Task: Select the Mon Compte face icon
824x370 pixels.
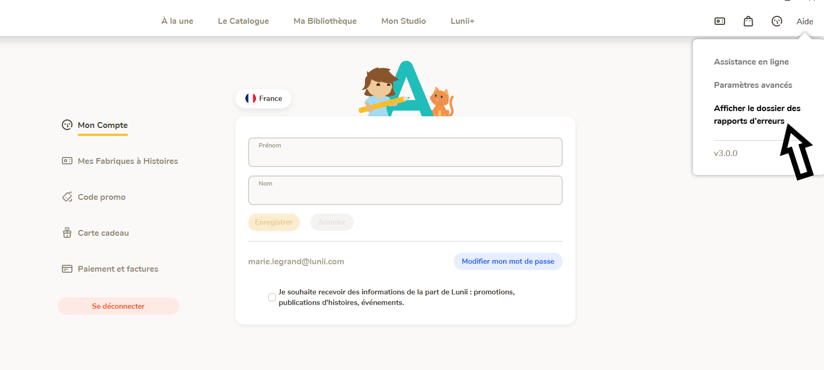Action: pos(67,125)
